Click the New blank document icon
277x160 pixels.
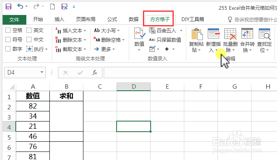[x=53, y=7]
